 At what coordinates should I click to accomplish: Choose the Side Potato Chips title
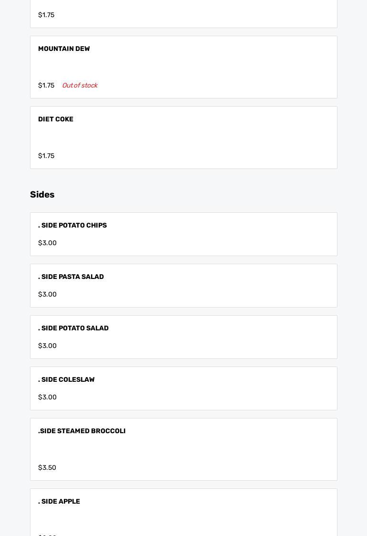(72, 225)
